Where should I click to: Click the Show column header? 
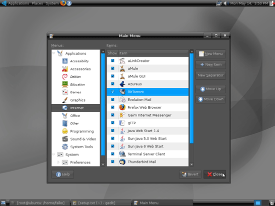tap(112, 53)
